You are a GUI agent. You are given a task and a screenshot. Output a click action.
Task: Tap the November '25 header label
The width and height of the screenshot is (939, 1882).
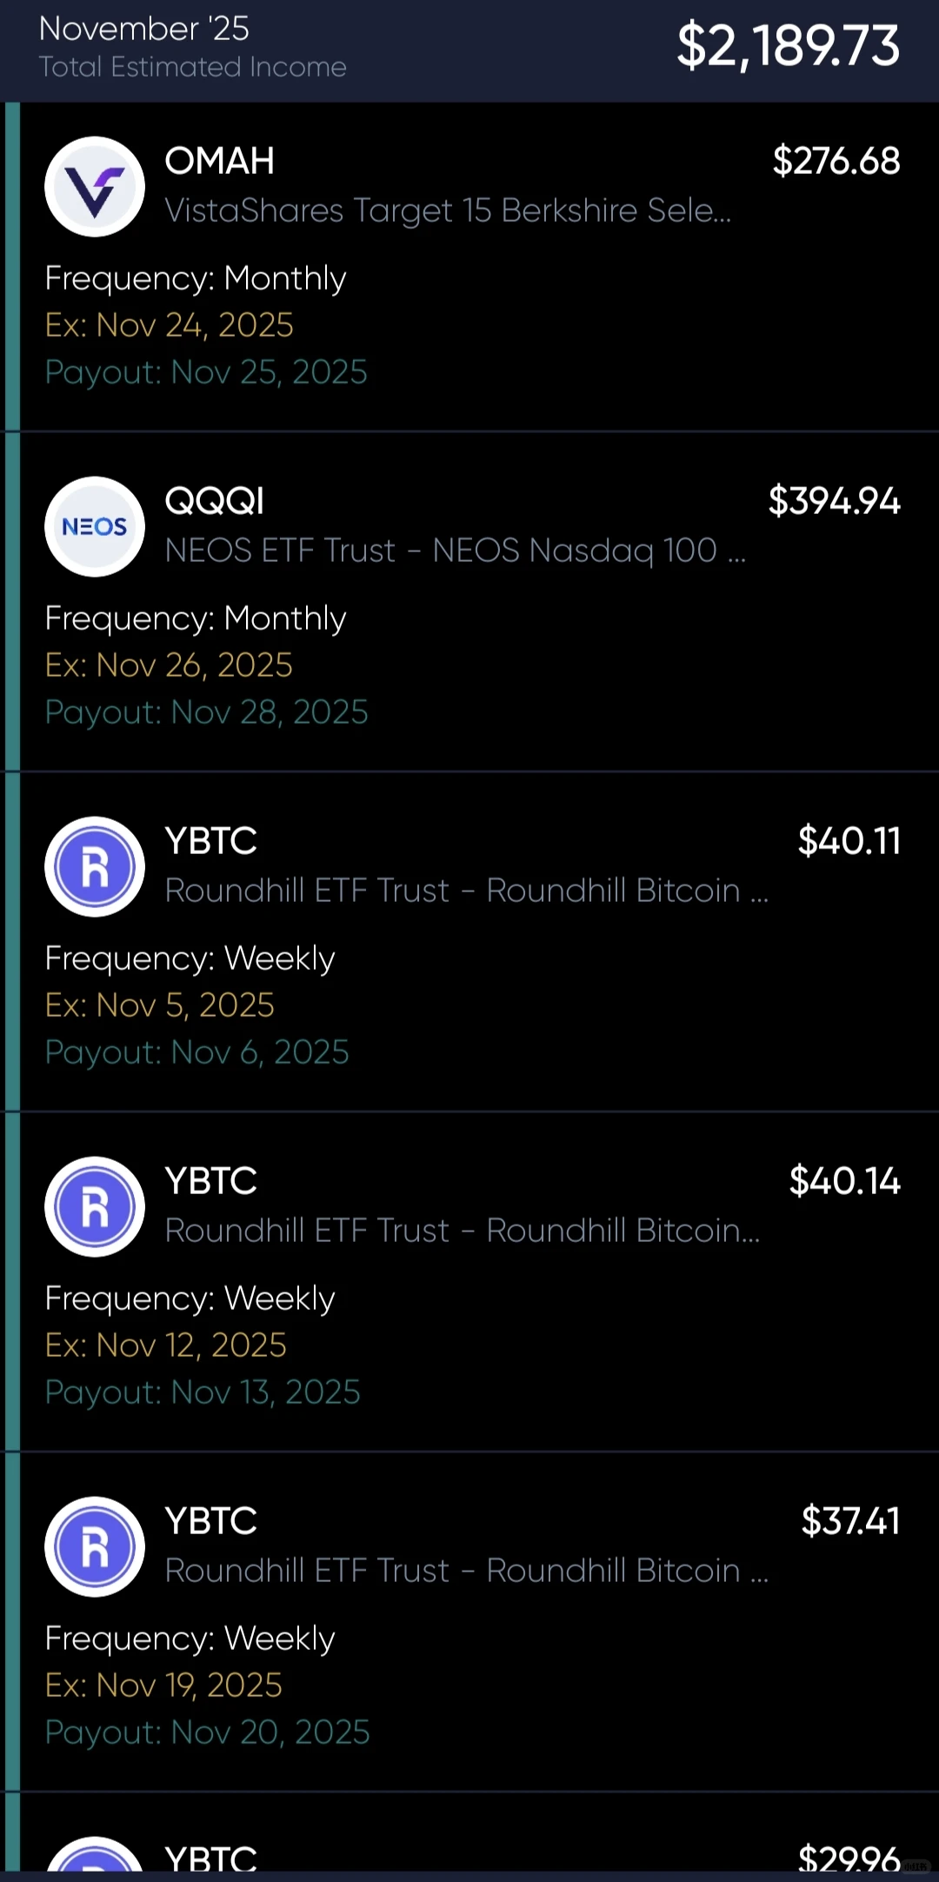click(144, 29)
